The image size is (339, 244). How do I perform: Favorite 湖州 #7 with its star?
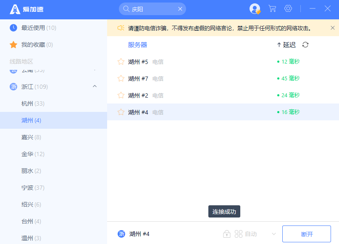121,78
